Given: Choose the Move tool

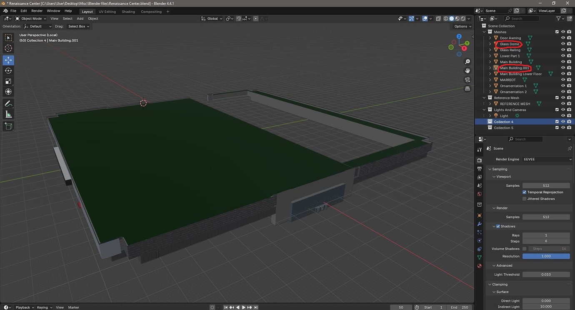Looking at the screenshot, I should click(x=8, y=60).
